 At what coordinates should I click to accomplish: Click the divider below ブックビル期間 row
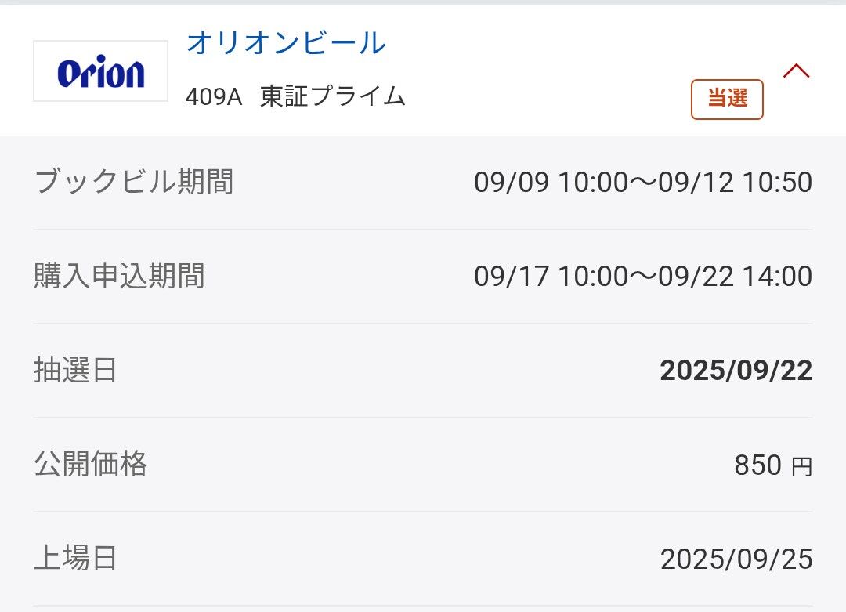coord(423,230)
